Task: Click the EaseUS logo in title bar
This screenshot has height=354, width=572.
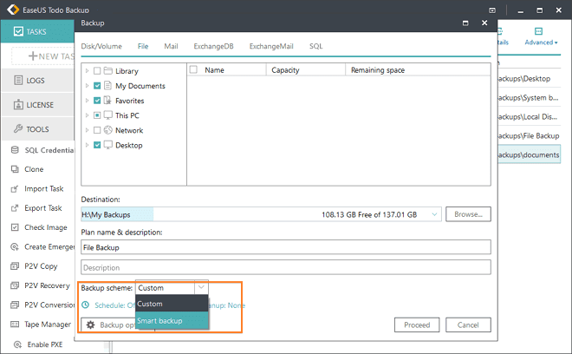Action: pos(13,10)
